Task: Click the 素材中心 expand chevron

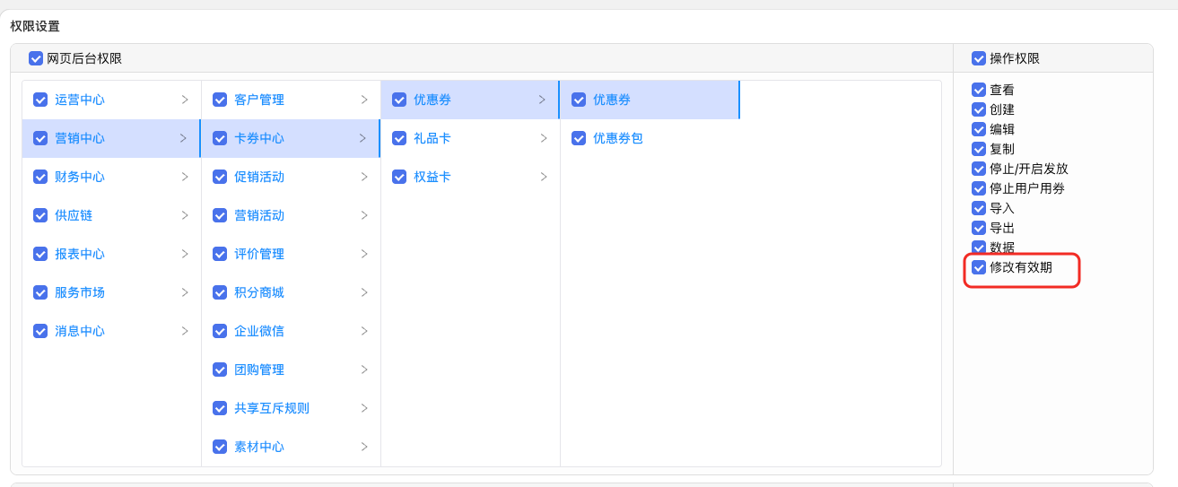Action: (x=363, y=447)
